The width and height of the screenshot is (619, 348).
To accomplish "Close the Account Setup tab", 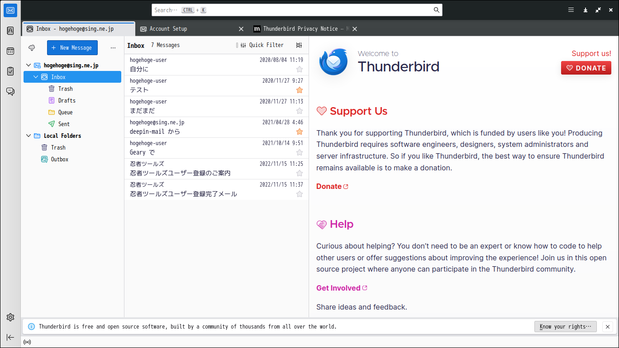I will [241, 29].
